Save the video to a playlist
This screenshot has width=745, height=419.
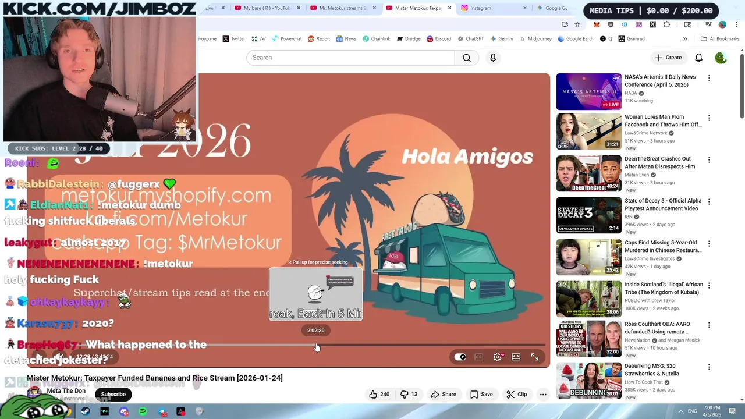(x=481, y=394)
